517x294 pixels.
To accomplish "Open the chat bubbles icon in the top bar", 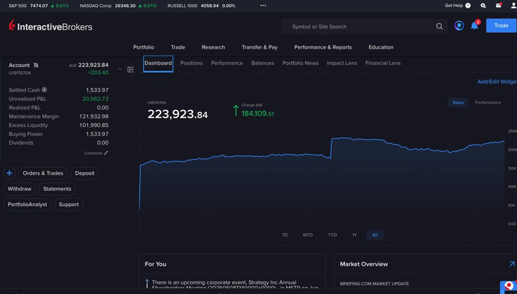I will (x=483, y=6).
